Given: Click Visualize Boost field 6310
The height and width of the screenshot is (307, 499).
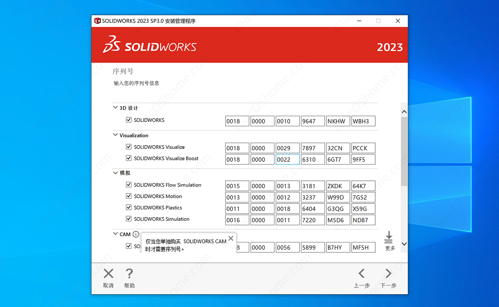Looking at the screenshot, I should pos(313,159).
